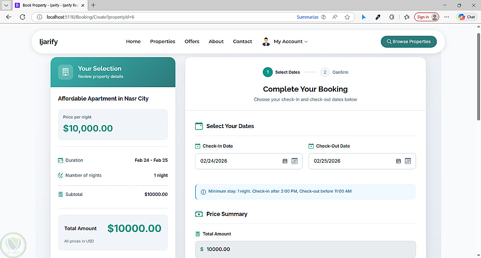Click Browse Properties button
481x258 pixels.
pyautogui.click(x=408, y=41)
